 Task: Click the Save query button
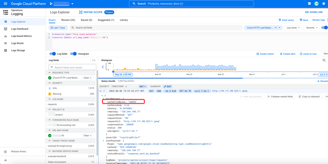304,20
